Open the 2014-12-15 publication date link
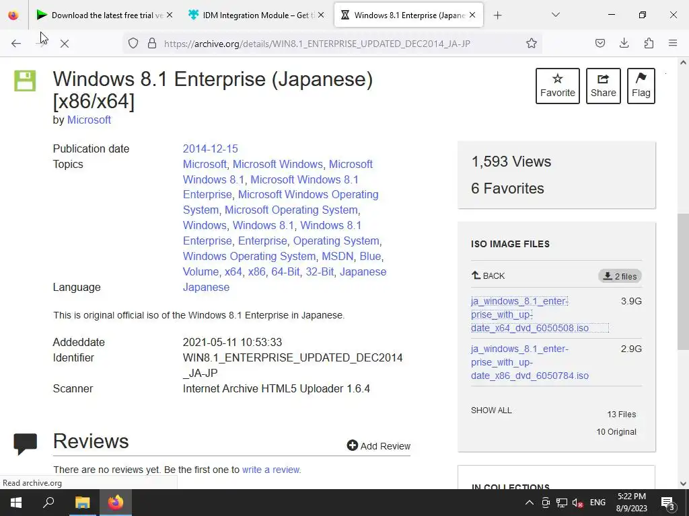 pyautogui.click(x=210, y=148)
